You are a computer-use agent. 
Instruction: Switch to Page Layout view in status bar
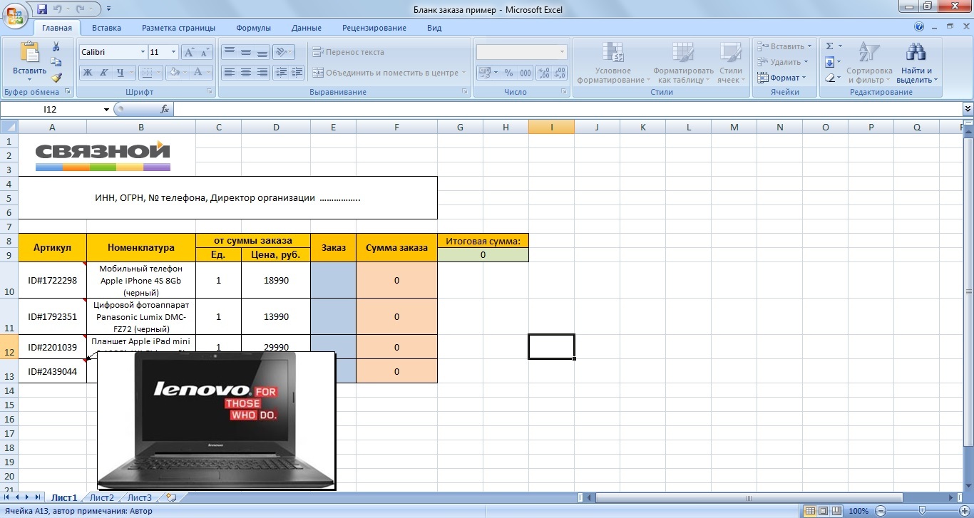point(824,511)
